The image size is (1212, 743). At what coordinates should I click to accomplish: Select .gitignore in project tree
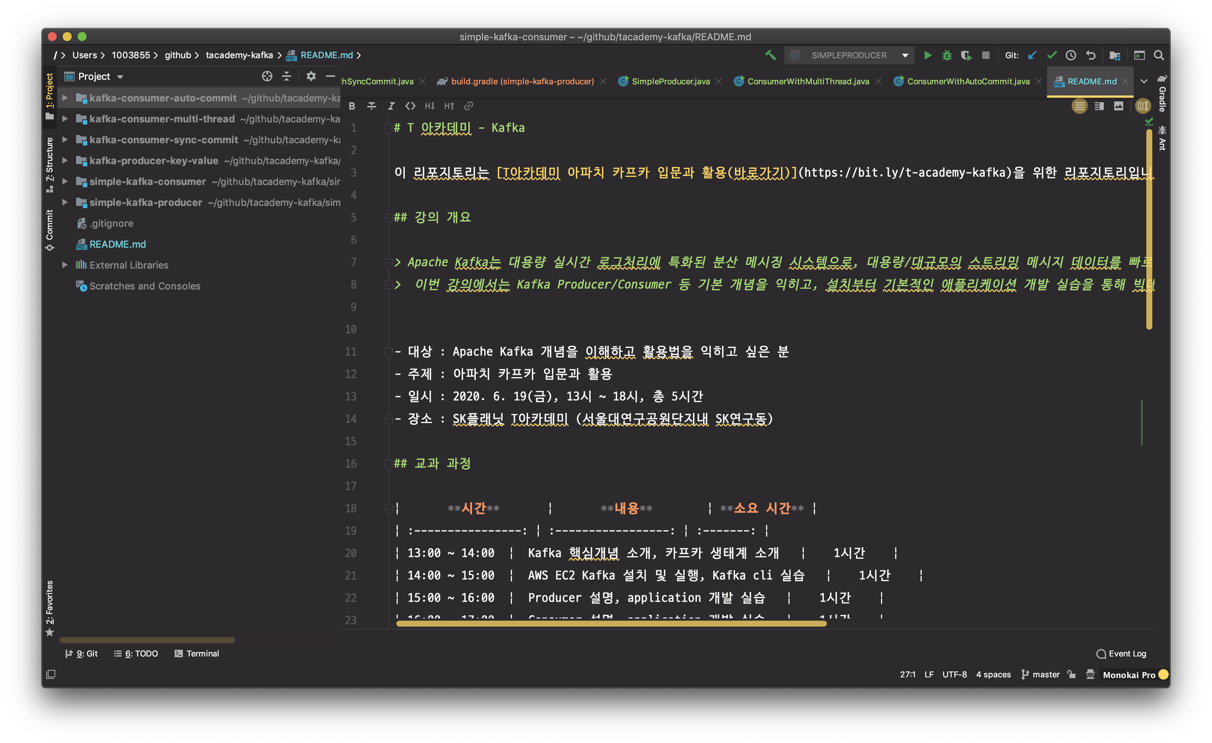click(x=111, y=223)
